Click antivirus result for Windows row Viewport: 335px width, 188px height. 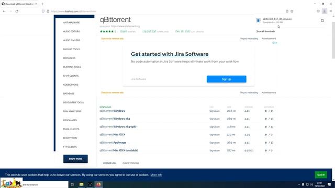(269, 111)
